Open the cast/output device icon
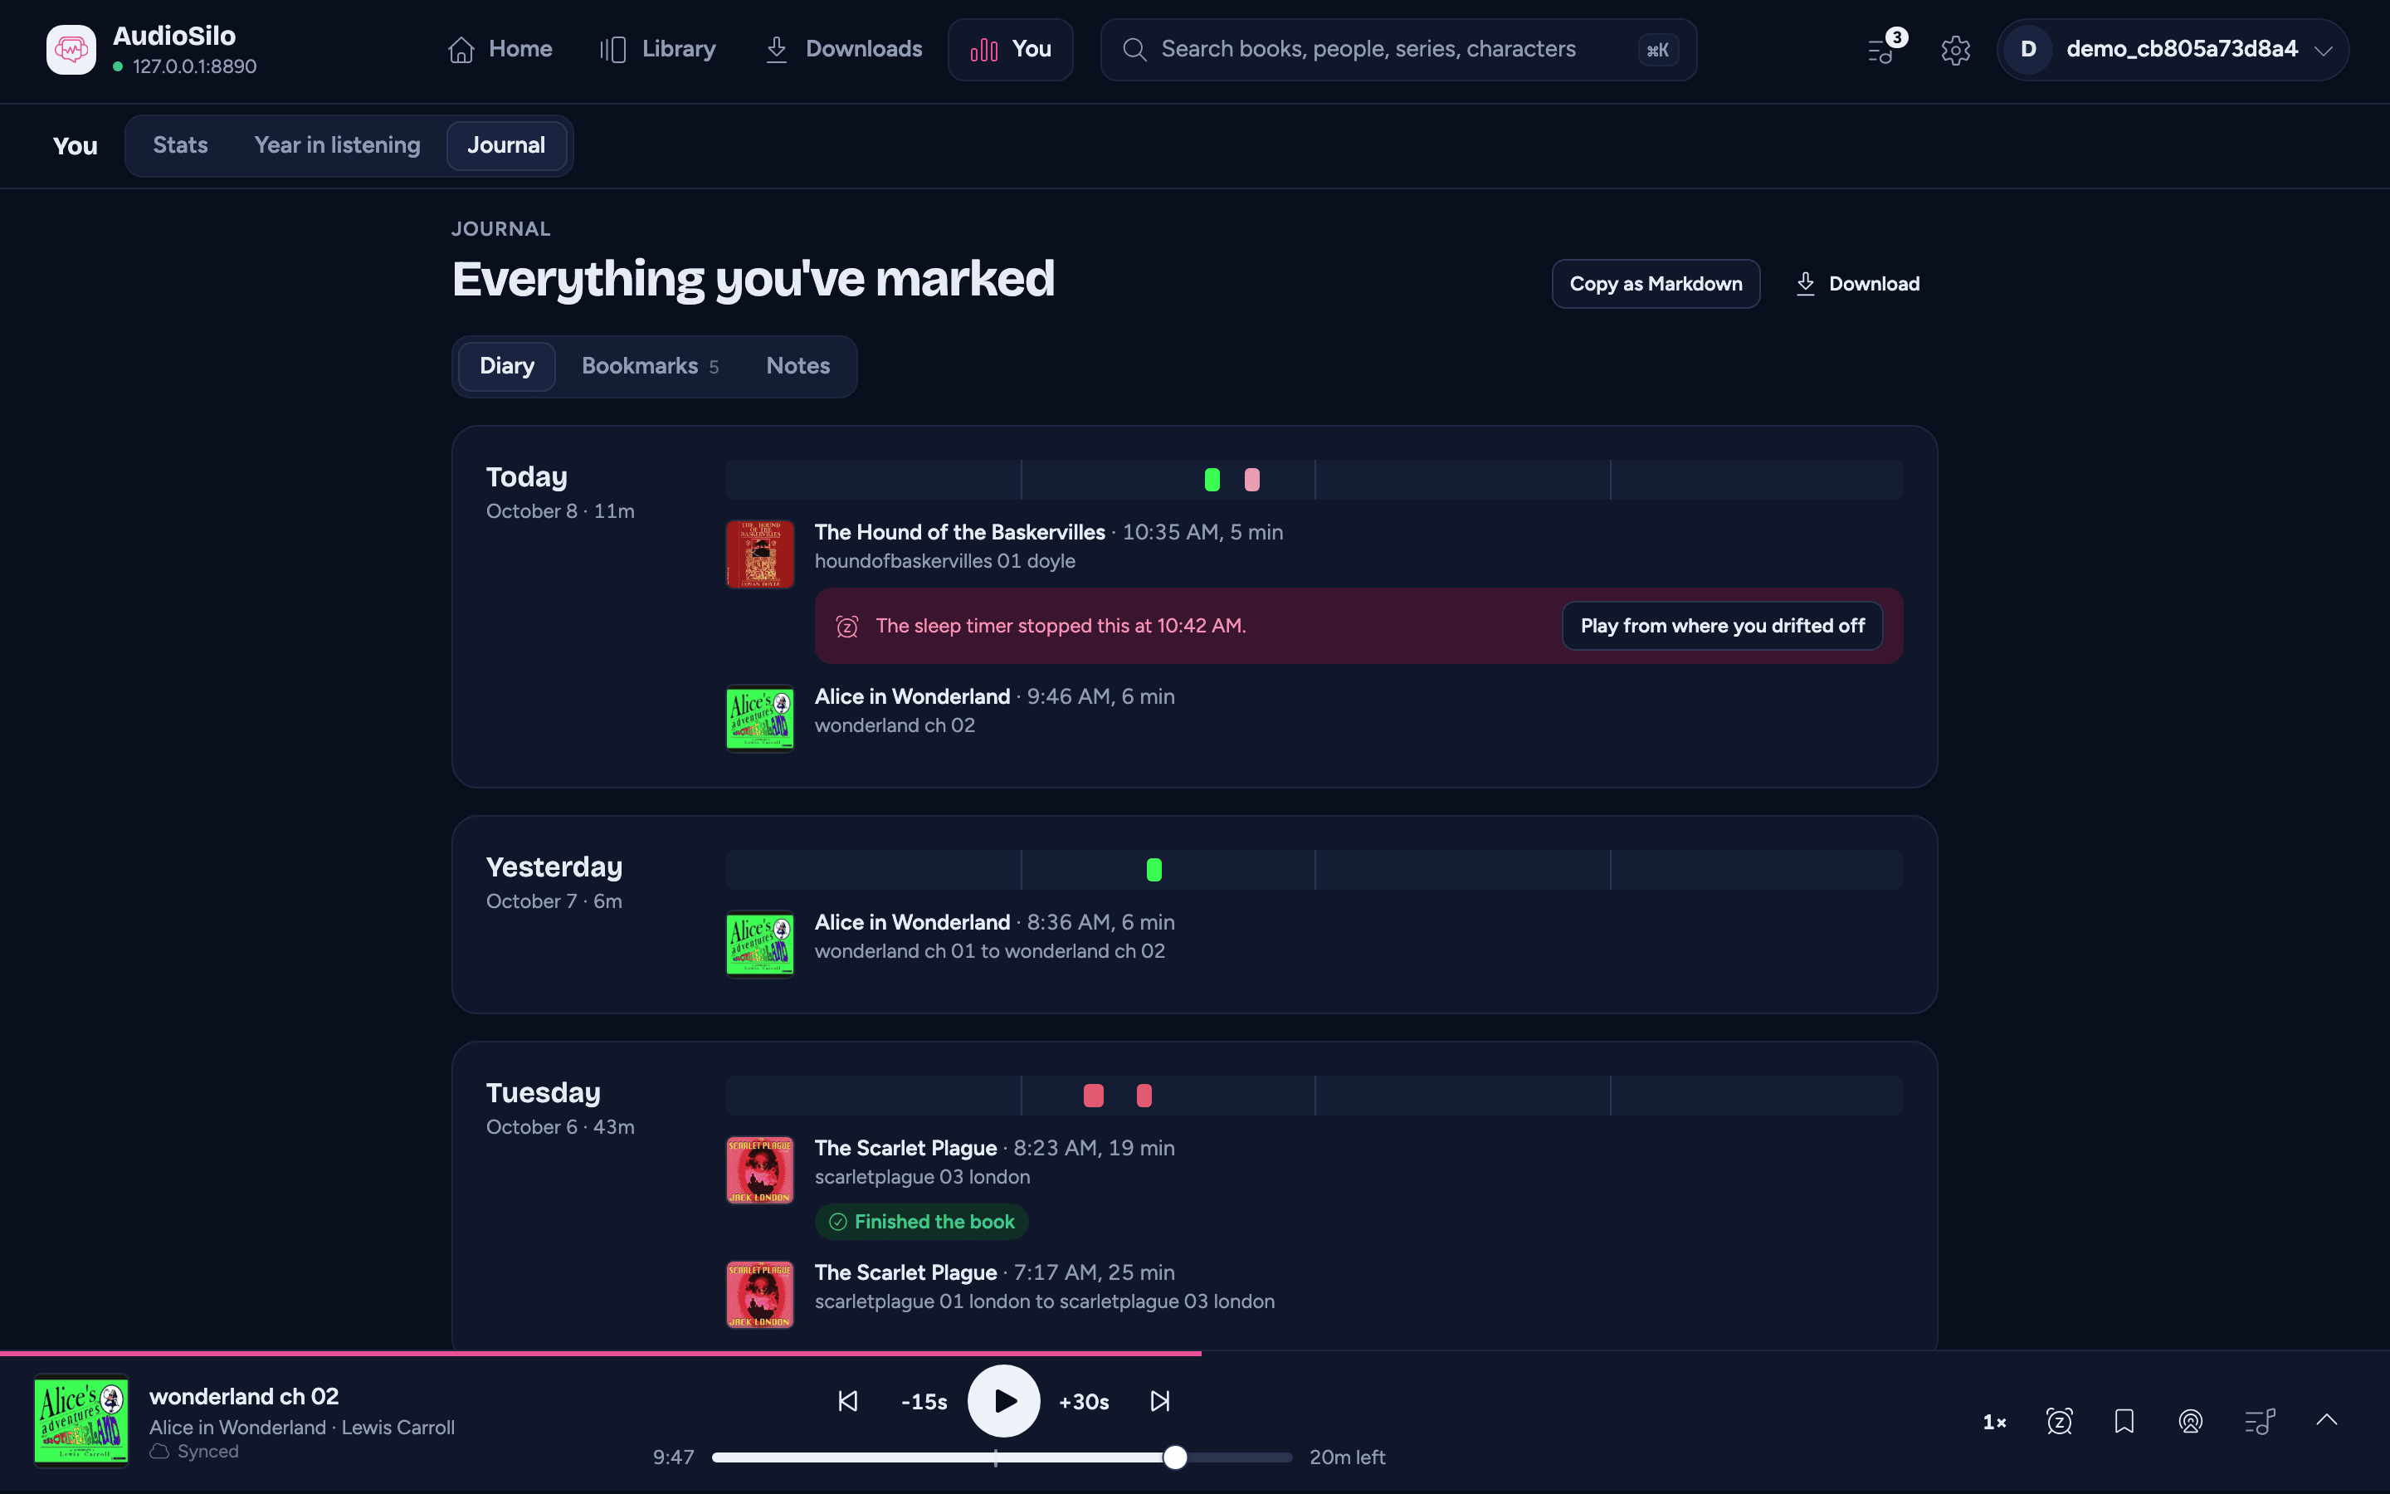Image resolution: width=2390 pixels, height=1494 pixels. 2191,1421
